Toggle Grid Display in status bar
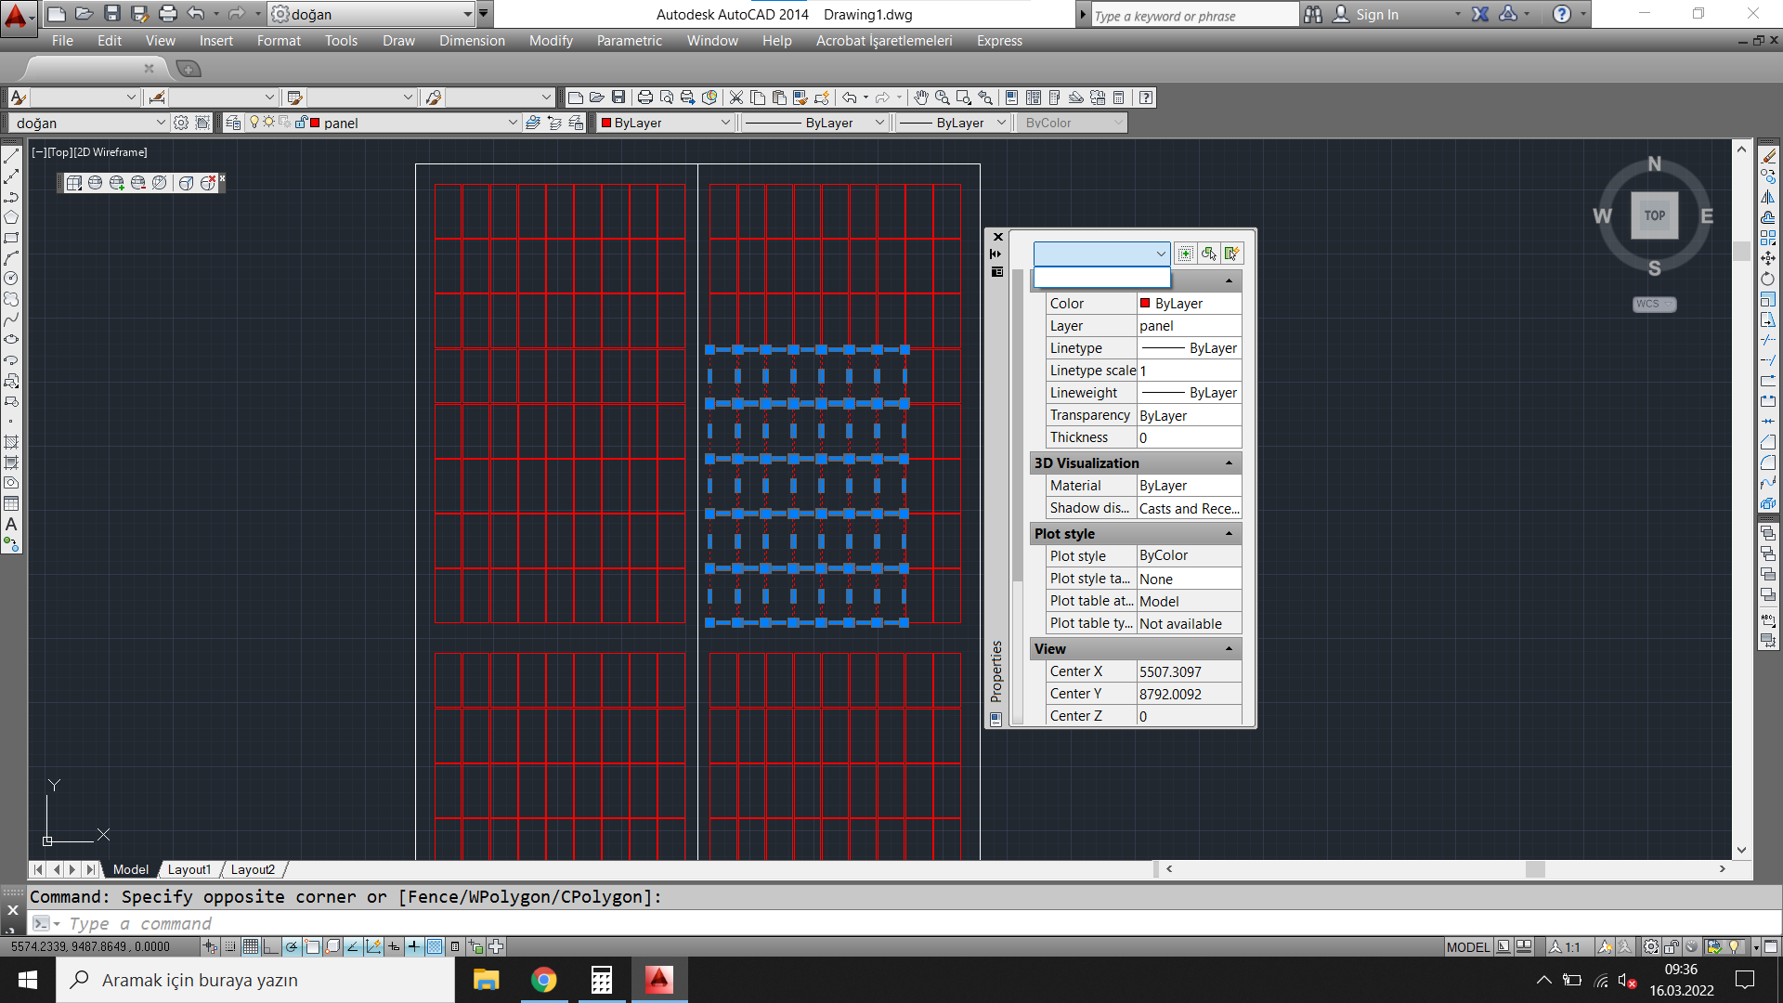1783x1003 pixels. pos(251,947)
